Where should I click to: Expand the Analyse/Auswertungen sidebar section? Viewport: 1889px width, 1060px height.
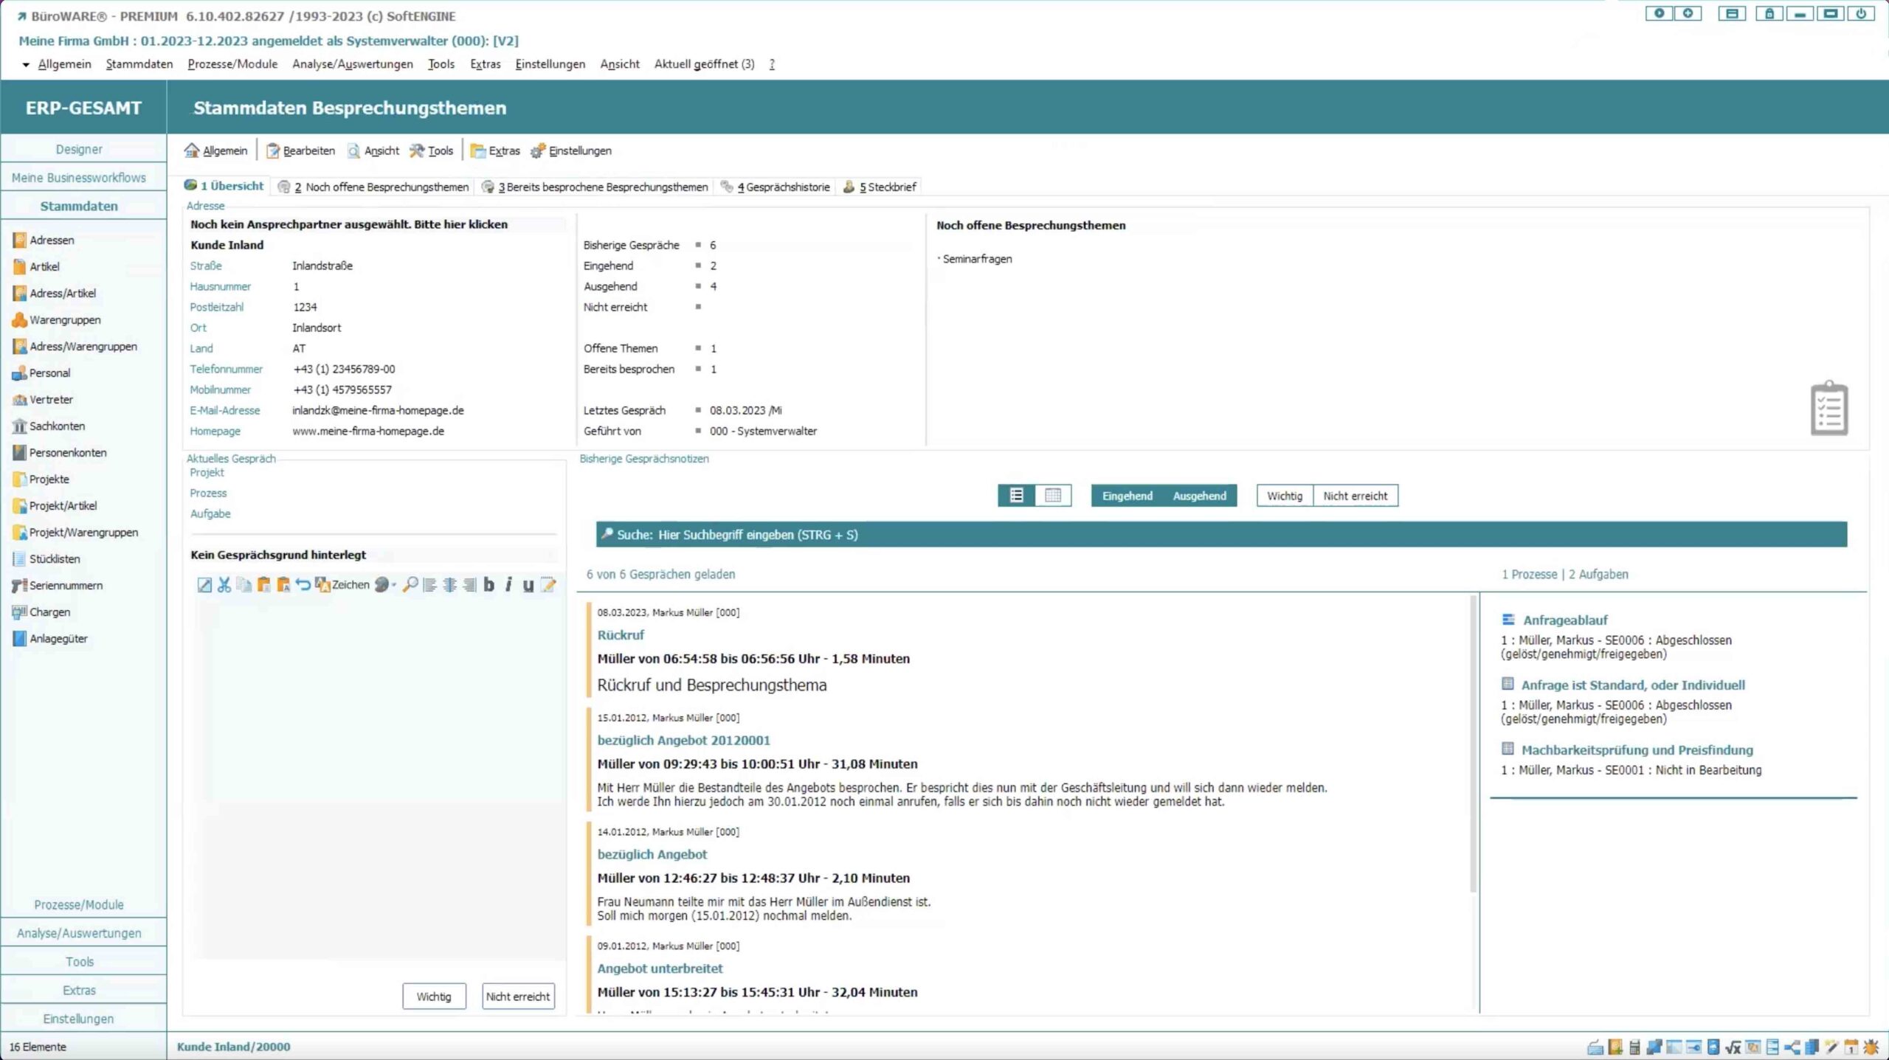(x=79, y=933)
